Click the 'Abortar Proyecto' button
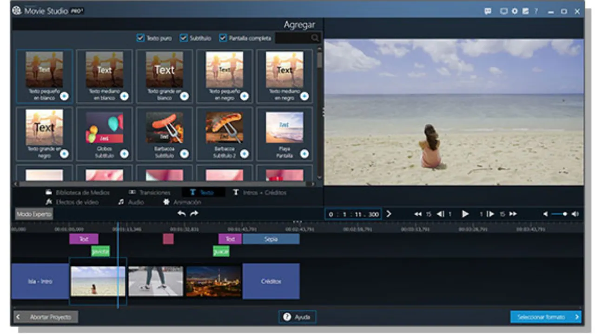Viewport: 595px width, 334px height. pos(45,317)
